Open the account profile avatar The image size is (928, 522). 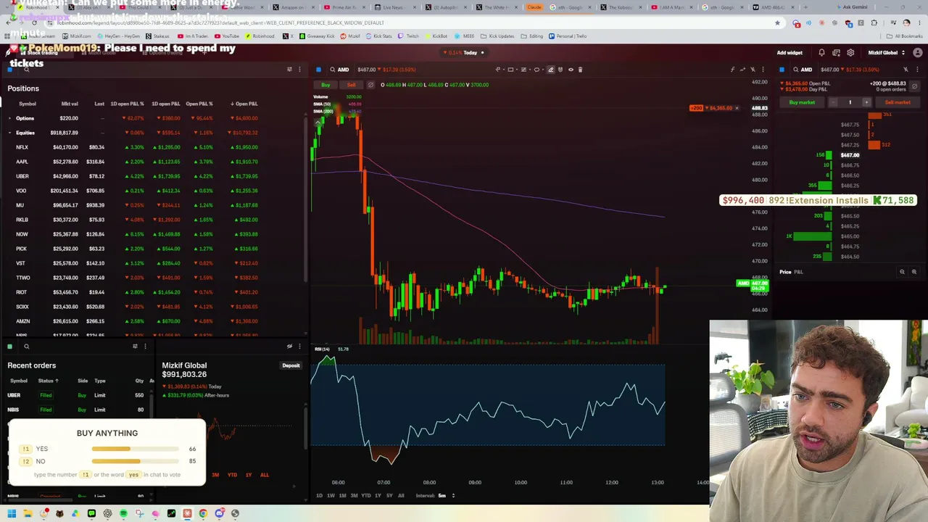tap(919, 53)
